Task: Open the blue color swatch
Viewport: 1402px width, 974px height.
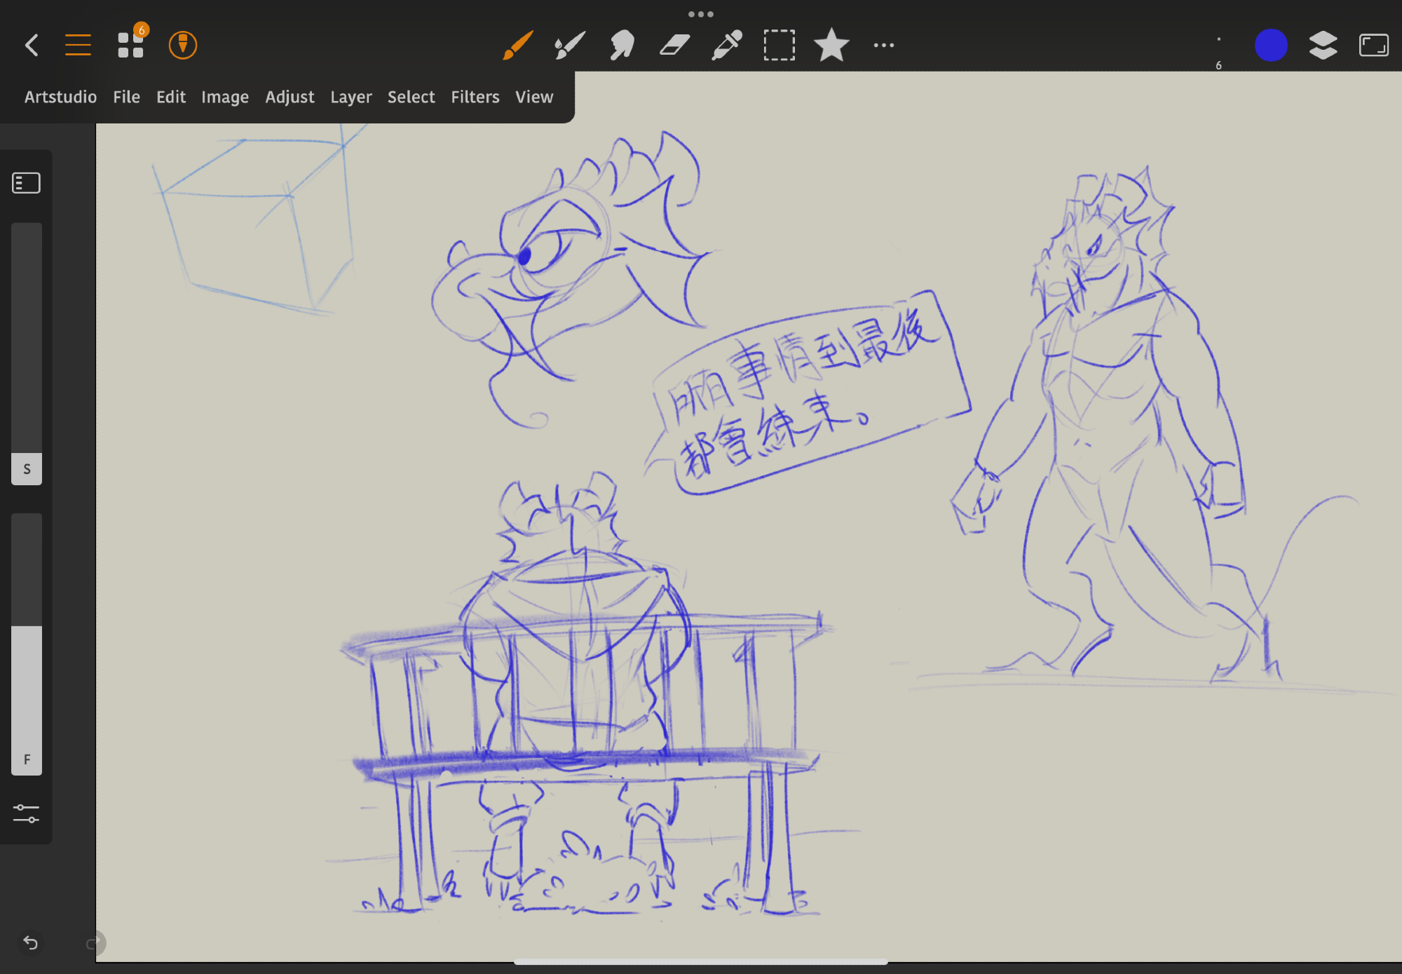Action: point(1270,46)
